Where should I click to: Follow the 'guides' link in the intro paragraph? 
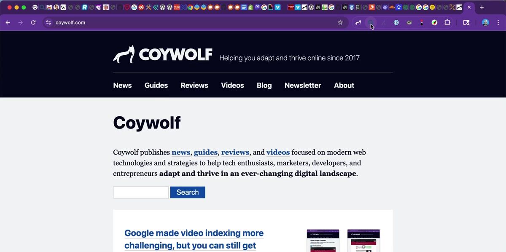(206, 152)
